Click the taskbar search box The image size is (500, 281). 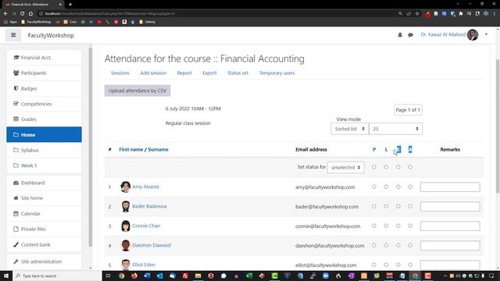point(57,276)
